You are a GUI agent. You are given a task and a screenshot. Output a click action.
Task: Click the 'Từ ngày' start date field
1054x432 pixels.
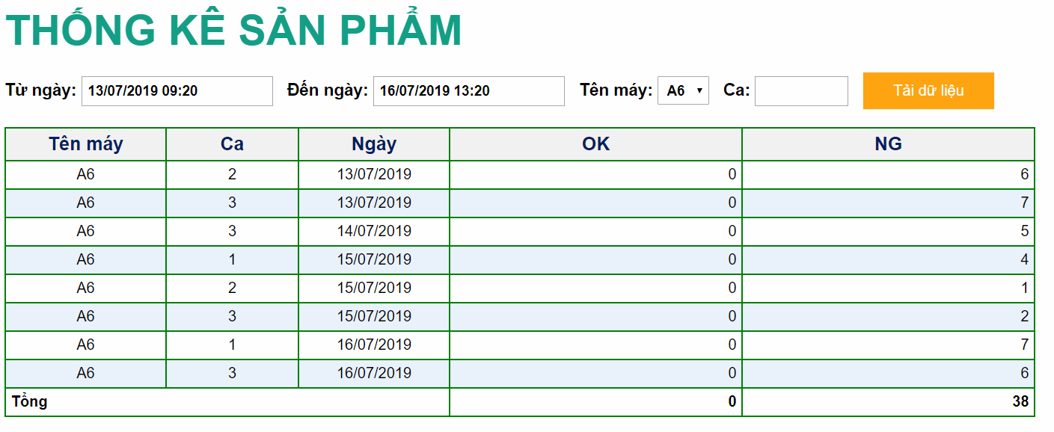point(177,91)
